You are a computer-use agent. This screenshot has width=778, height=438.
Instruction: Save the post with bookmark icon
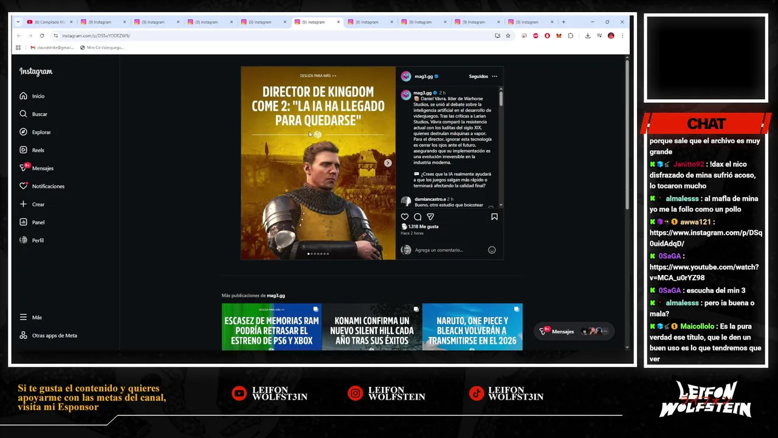(494, 217)
